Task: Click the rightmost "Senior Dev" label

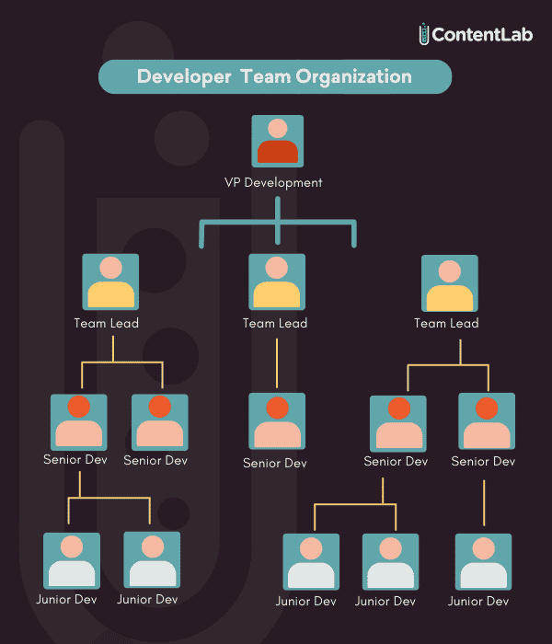Action: [x=483, y=462]
